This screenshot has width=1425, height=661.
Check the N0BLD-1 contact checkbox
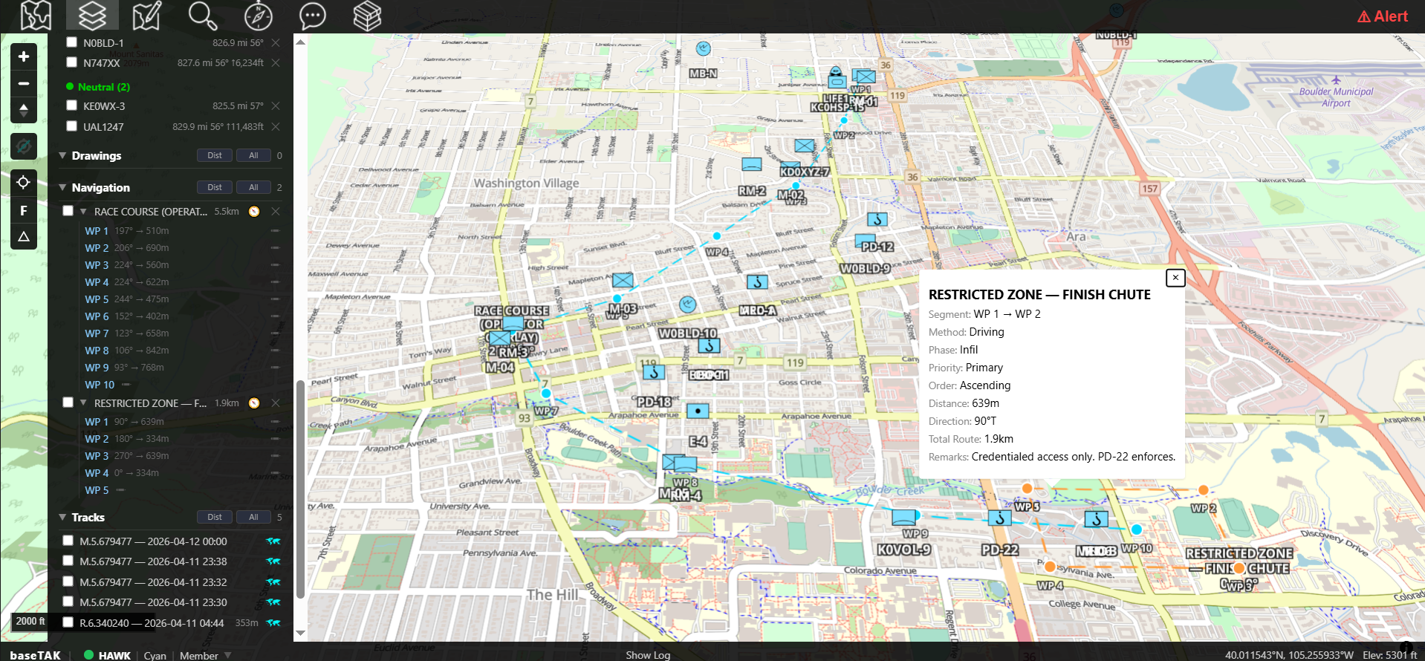pyautogui.click(x=72, y=42)
